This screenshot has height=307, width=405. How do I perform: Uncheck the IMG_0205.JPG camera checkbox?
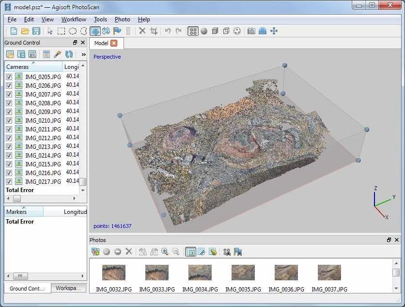[x=9, y=76]
